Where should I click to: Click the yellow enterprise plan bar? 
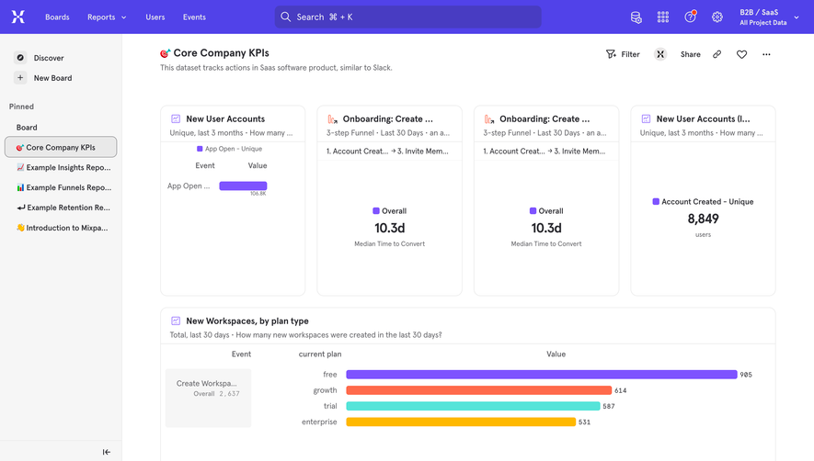coord(461,422)
